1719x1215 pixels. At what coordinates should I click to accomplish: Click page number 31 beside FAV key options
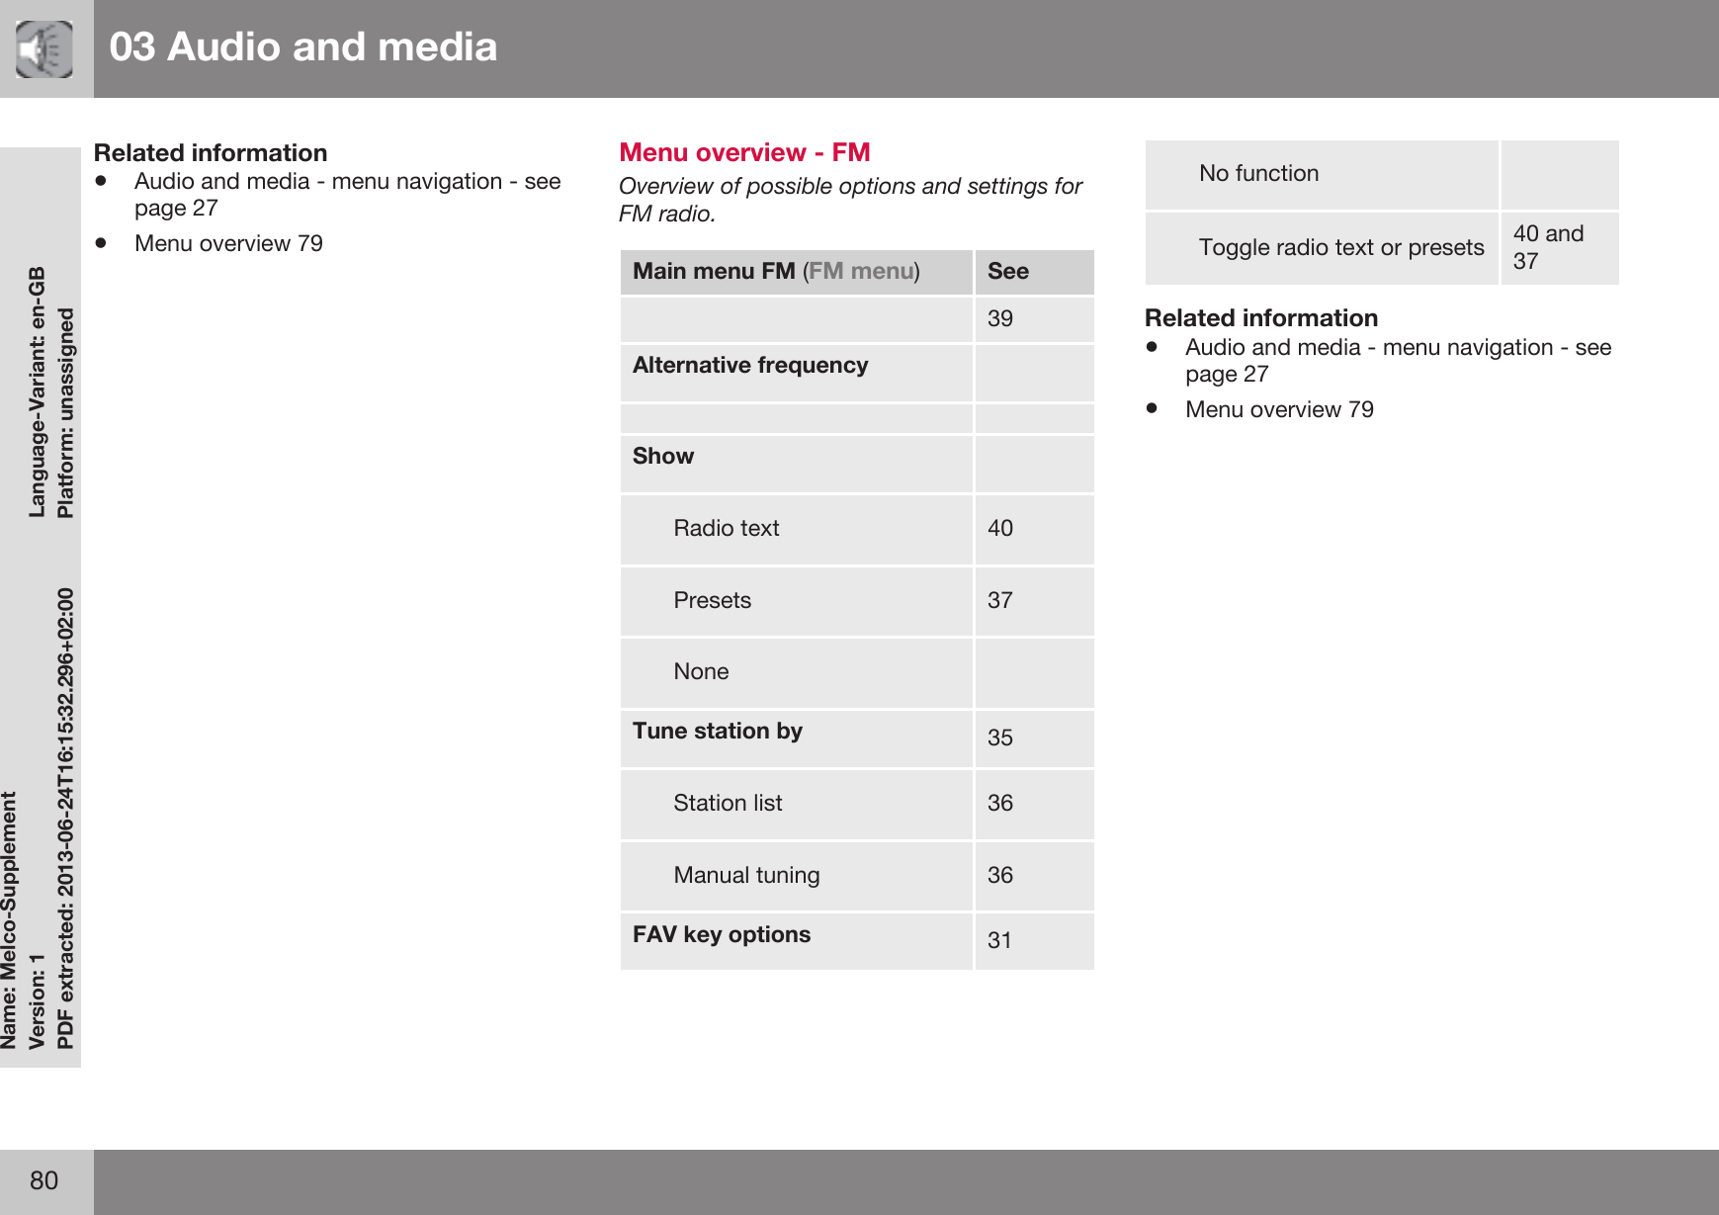pyautogui.click(x=1000, y=941)
